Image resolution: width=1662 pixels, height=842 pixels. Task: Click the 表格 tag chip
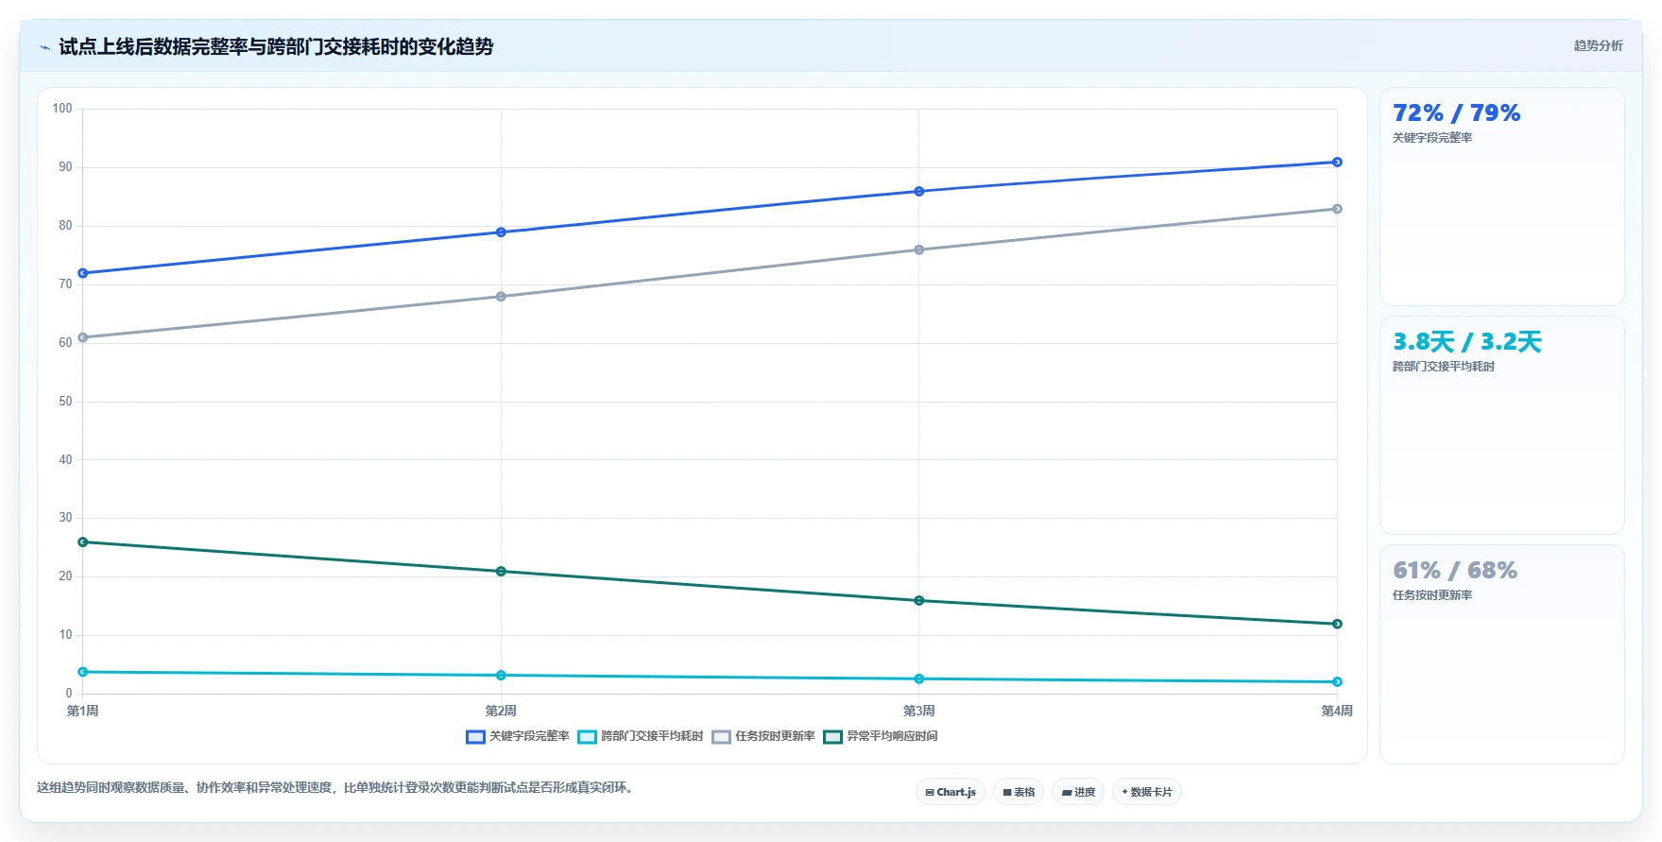point(1019,792)
